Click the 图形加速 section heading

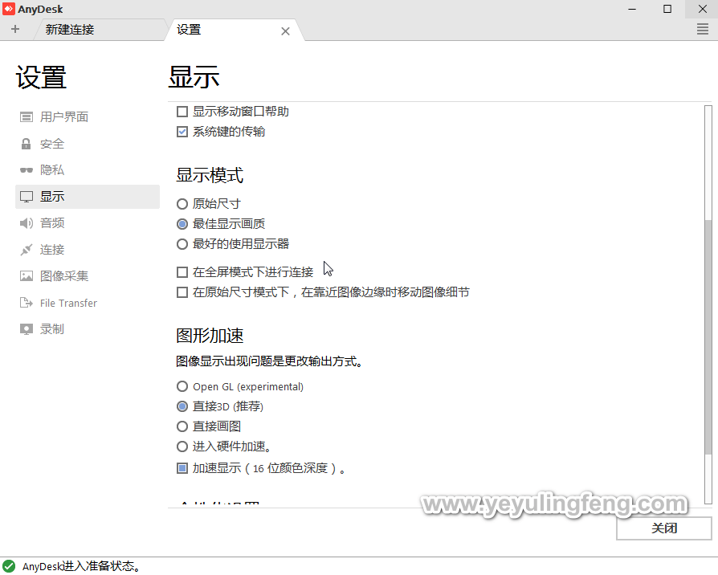coord(210,336)
